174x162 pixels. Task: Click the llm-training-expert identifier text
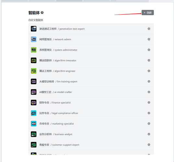coord(67,82)
